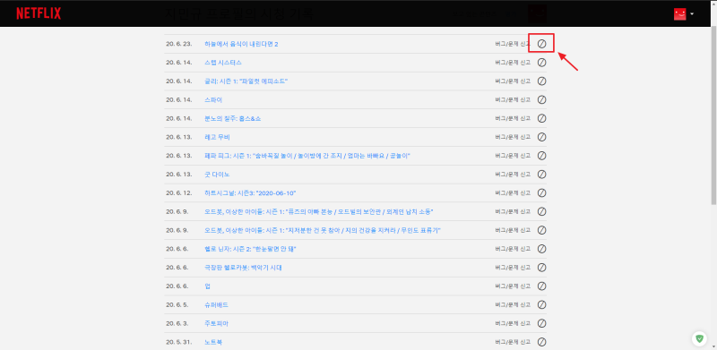Hide '슈퍼배드' from viewing history
The width and height of the screenshot is (717, 350).
click(541, 304)
